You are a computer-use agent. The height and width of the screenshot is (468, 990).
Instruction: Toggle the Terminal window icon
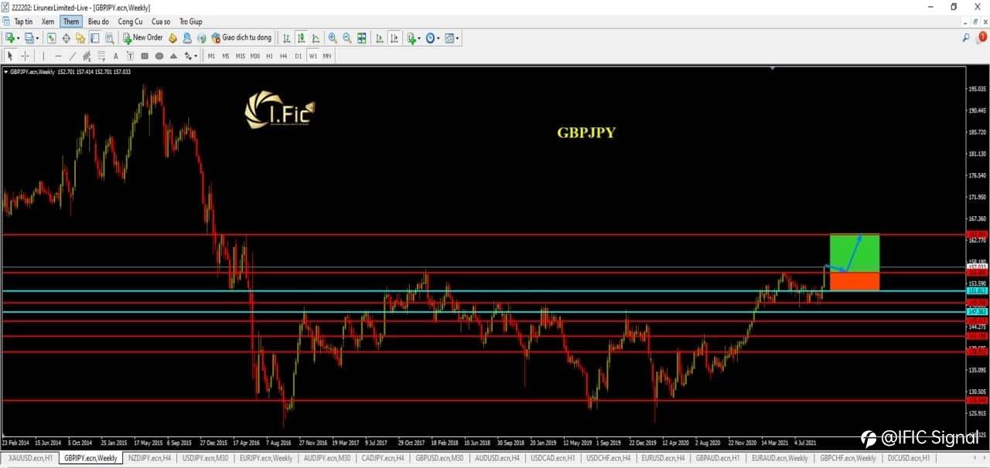94,38
